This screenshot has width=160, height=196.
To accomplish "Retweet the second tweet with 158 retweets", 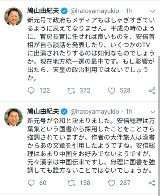I will pos(71,183).
